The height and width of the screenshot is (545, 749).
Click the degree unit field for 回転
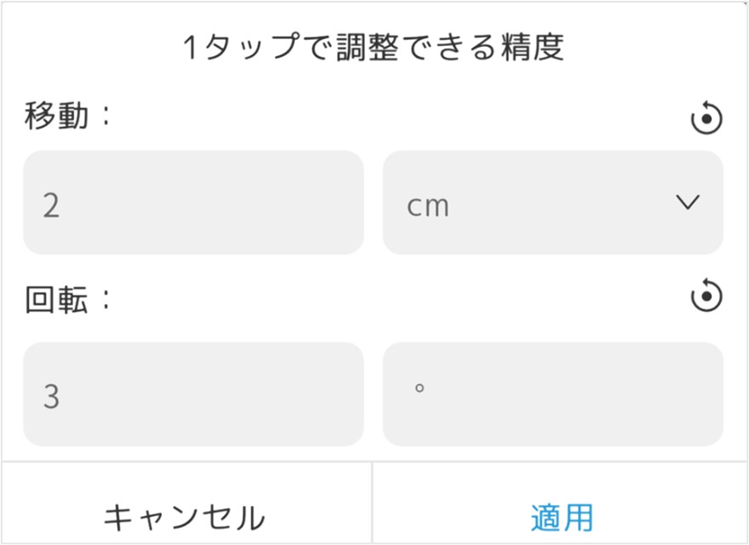[x=553, y=394]
